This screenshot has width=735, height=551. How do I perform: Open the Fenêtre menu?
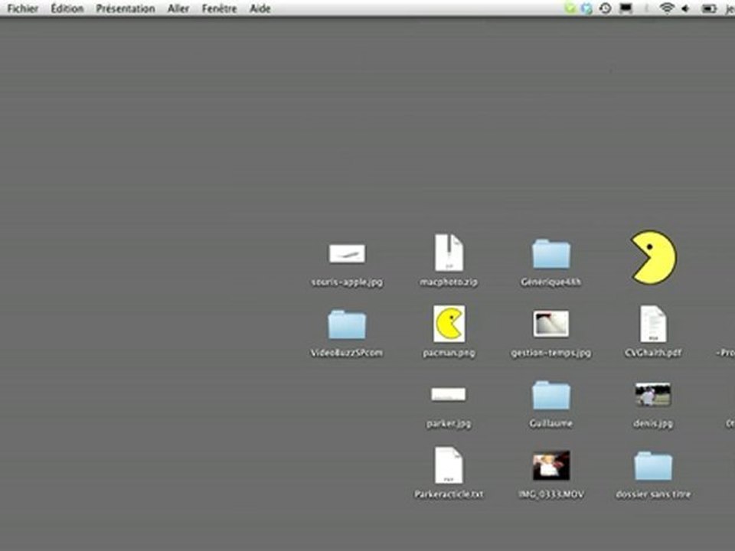coord(219,8)
